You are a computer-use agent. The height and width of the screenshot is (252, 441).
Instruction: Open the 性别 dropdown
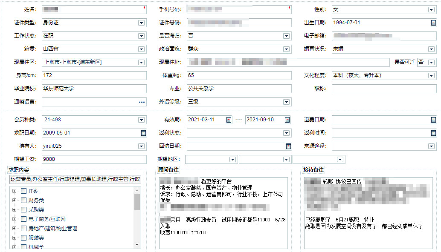click(x=431, y=10)
